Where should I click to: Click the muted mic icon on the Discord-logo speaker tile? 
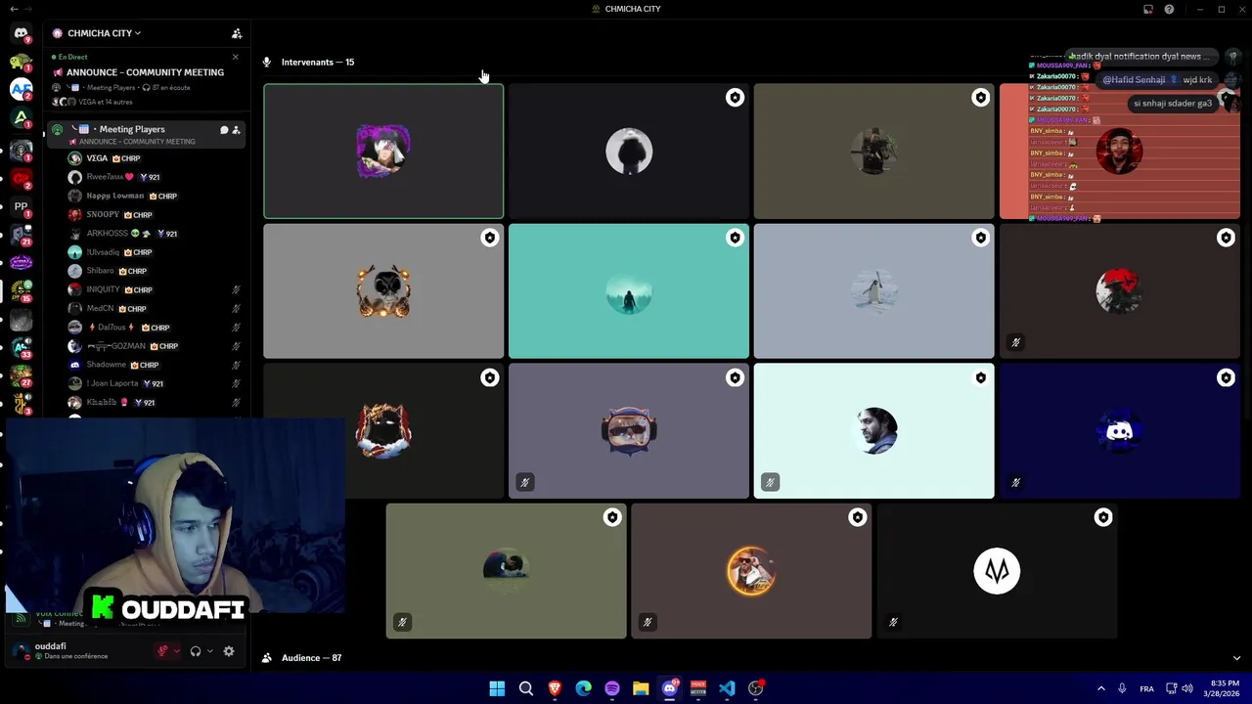(1015, 482)
